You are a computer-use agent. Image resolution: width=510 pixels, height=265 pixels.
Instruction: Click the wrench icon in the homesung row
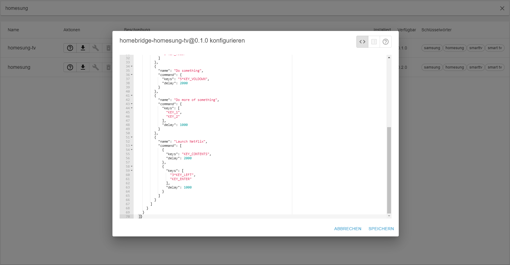point(96,67)
